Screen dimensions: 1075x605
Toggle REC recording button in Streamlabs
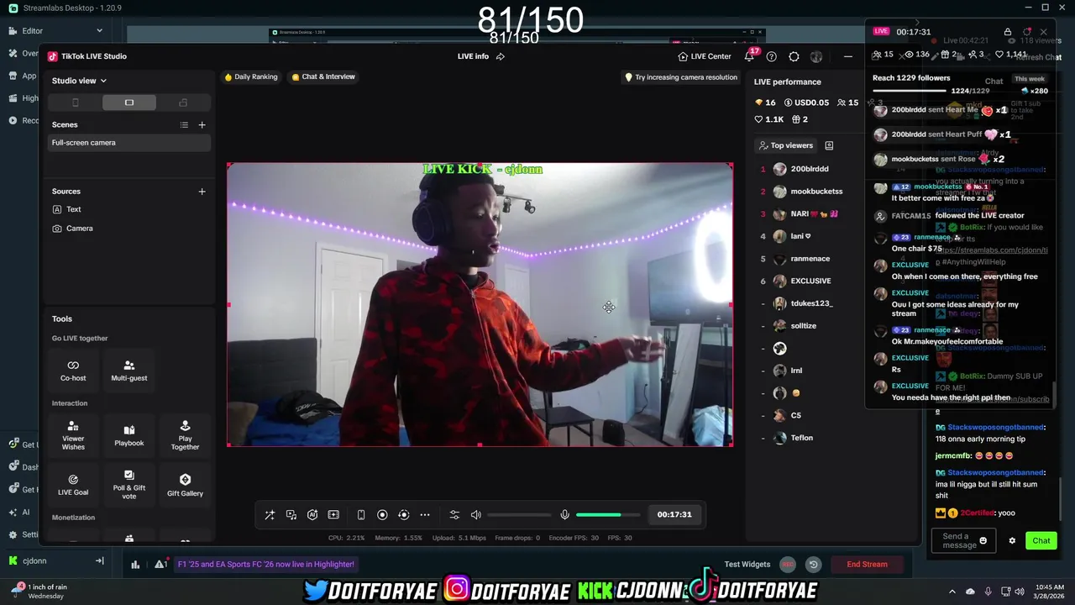(x=788, y=565)
